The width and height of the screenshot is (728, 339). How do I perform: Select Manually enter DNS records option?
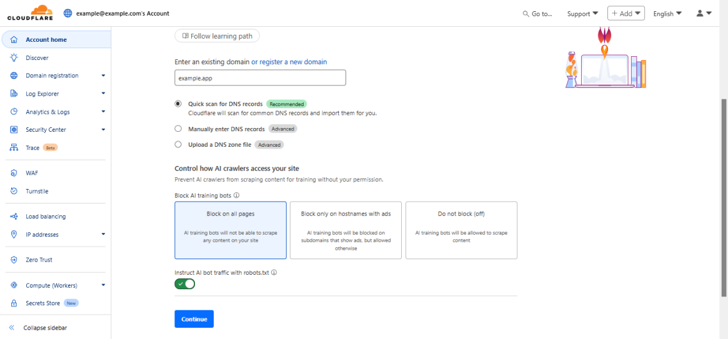(178, 129)
